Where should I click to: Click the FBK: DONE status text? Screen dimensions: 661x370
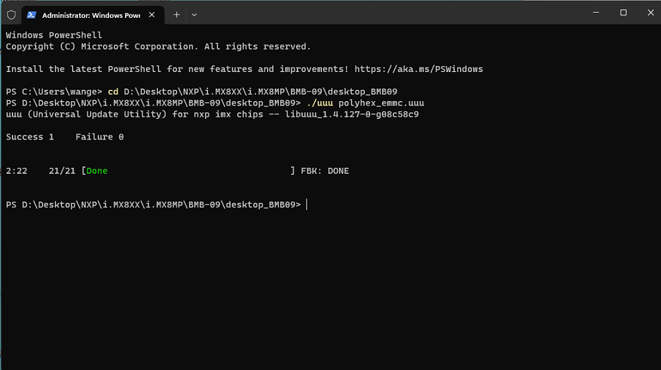[325, 171]
